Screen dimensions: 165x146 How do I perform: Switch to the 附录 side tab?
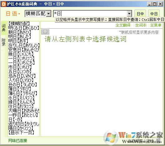3,42
